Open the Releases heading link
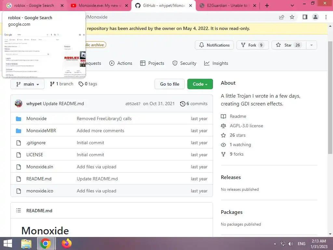The width and height of the screenshot is (333, 250). point(231,177)
